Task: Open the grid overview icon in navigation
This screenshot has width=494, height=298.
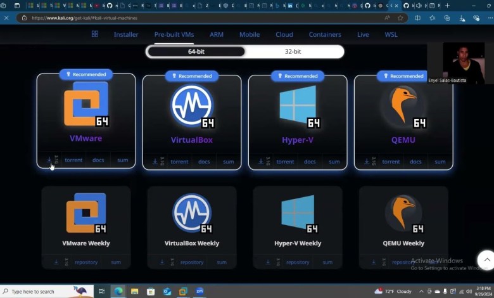Action: point(95,34)
